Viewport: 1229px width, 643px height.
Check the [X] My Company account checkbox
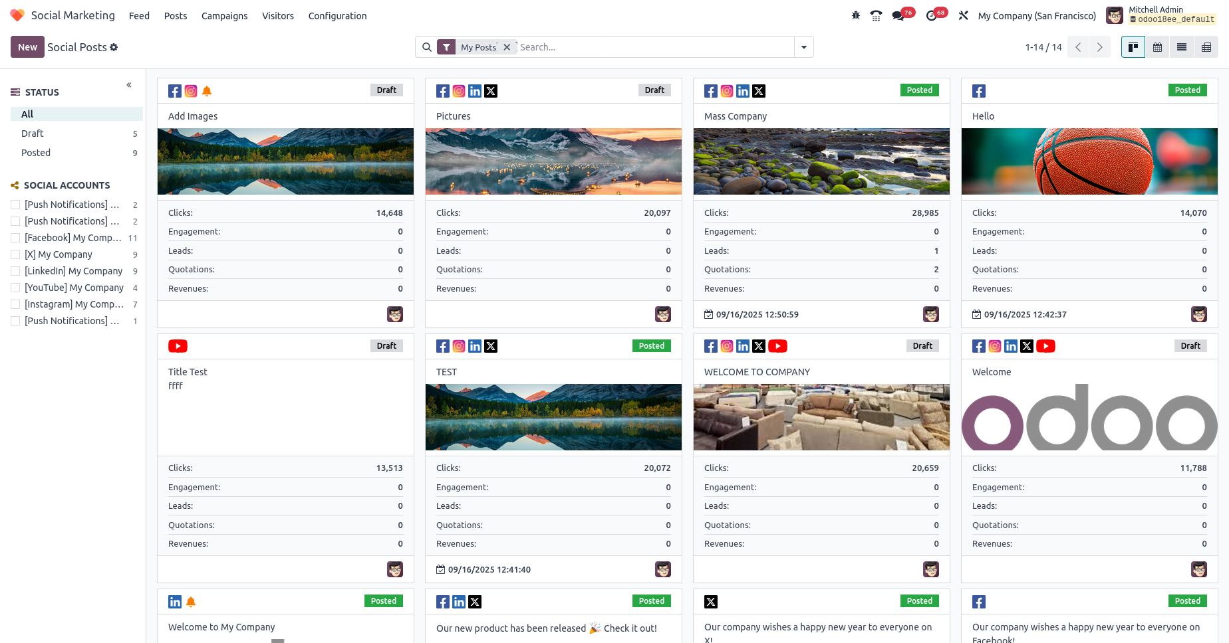point(15,254)
